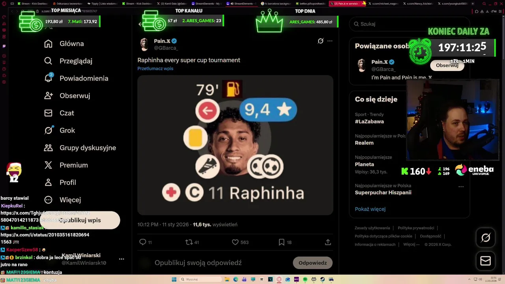Open #LaZabawa trend
The image size is (505, 284).
369,121
